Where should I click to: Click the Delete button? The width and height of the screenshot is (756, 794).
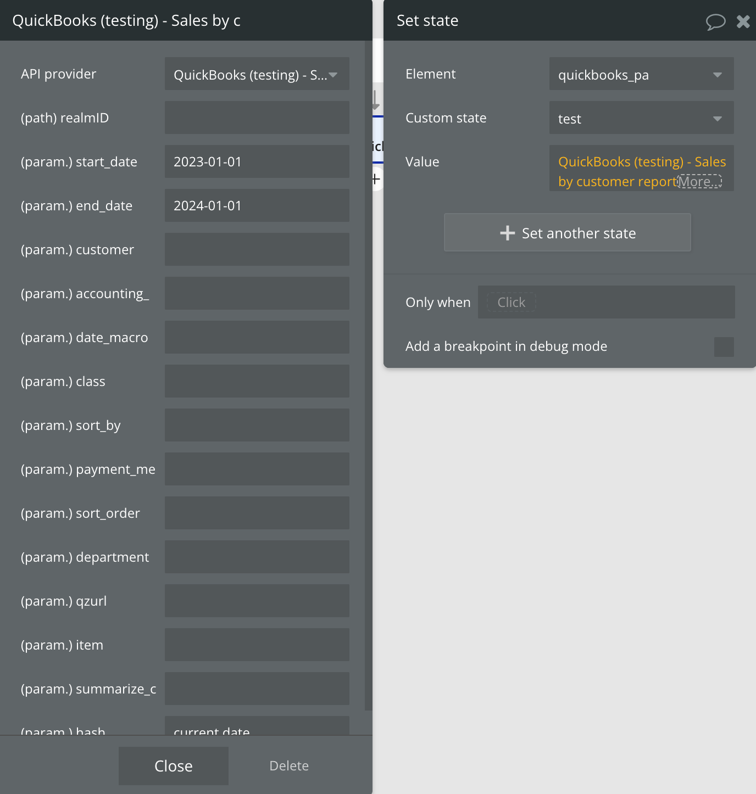(x=289, y=765)
